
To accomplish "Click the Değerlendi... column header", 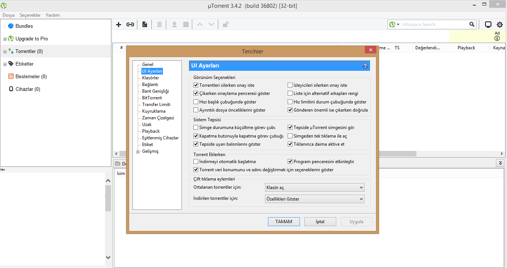I will click(428, 48).
